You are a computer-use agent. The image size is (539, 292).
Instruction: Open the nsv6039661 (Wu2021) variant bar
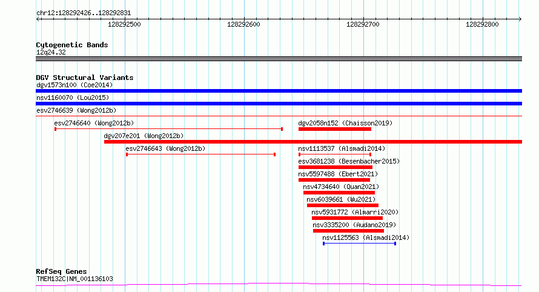[342, 205]
